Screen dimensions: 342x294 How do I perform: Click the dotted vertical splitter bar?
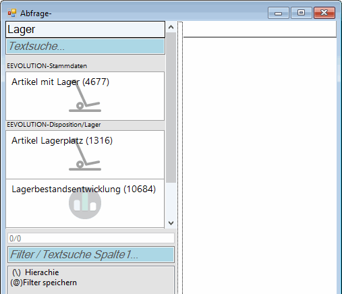click(180, 157)
